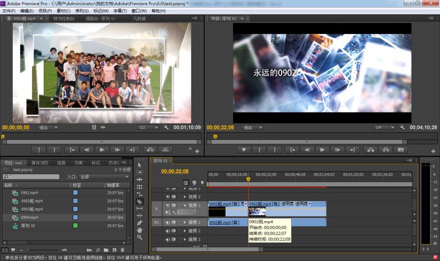
Task: Delete item using project panel trash icon
Action: coord(122,250)
